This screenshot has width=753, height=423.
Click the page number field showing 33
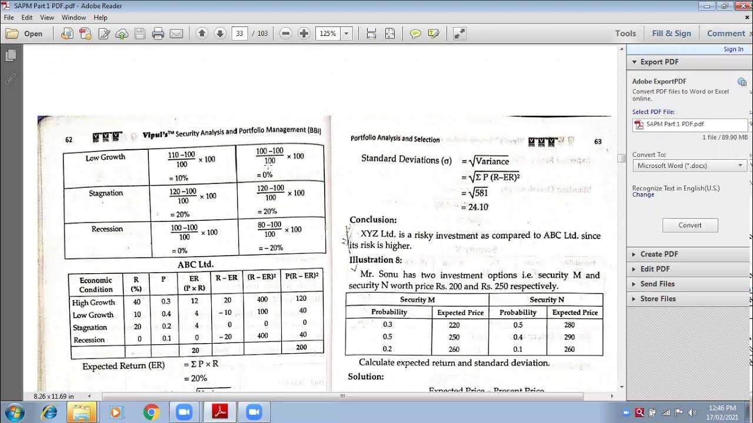(x=239, y=33)
